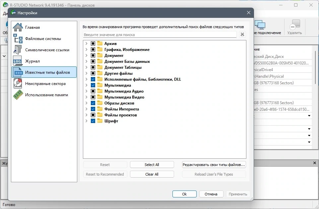Click the file type search field

tap(160, 35)
